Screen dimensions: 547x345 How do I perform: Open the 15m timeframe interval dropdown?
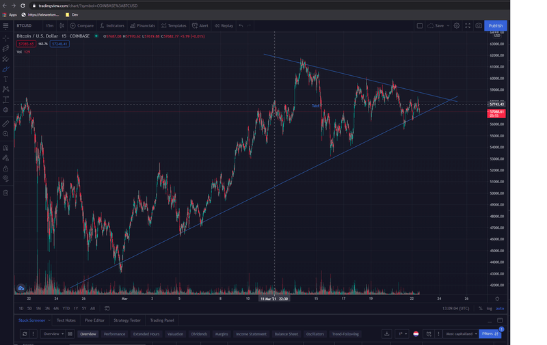click(x=49, y=26)
